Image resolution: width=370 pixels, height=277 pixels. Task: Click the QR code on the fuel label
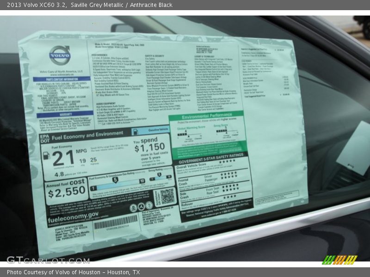tap(167, 196)
